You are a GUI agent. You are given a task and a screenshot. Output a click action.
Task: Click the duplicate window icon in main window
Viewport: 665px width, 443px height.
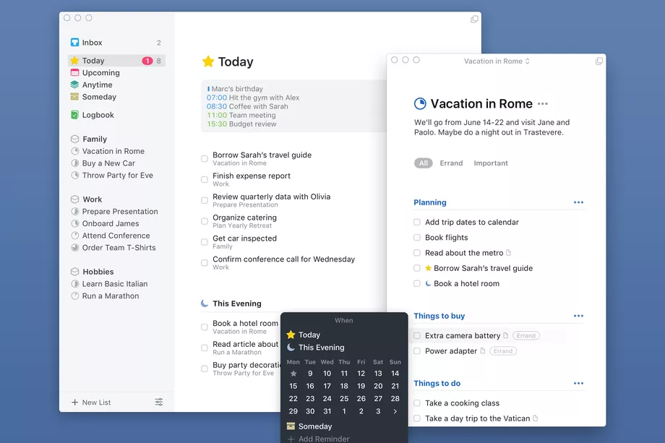(475, 19)
